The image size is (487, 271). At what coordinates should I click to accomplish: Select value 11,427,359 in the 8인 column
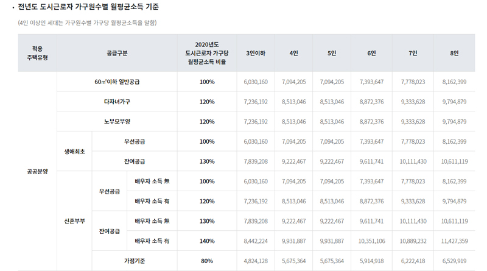pyautogui.click(x=454, y=241)
